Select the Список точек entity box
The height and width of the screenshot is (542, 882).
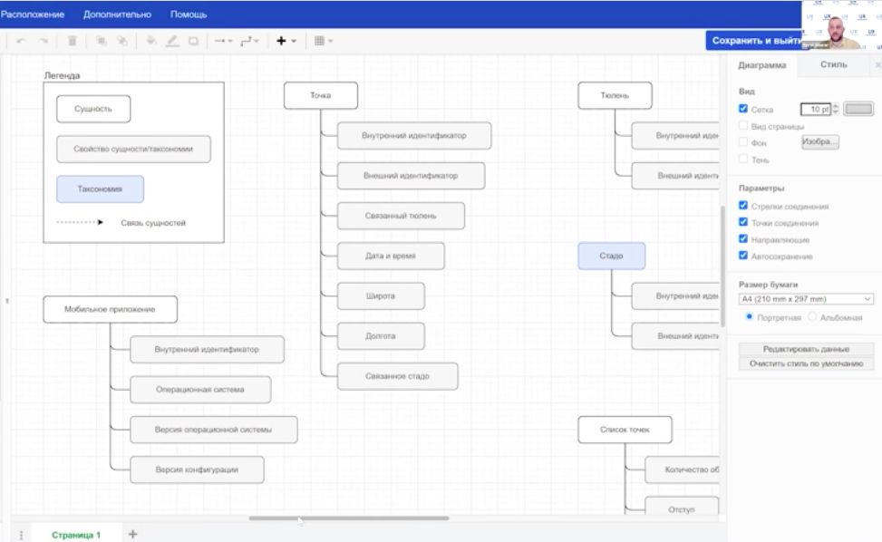(625, 430)
